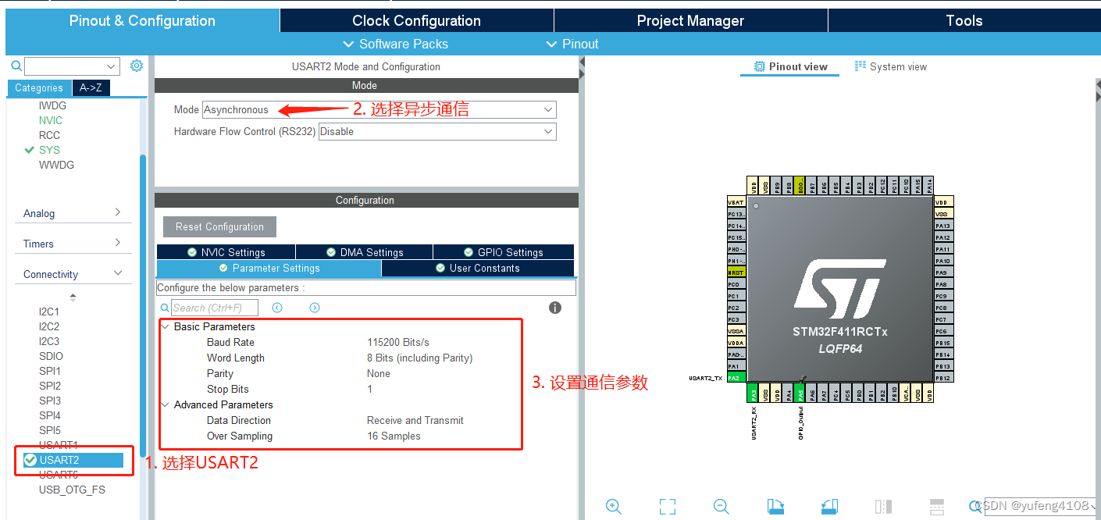
Task: Select SYS in the categories list
Action: pos(49,150)
